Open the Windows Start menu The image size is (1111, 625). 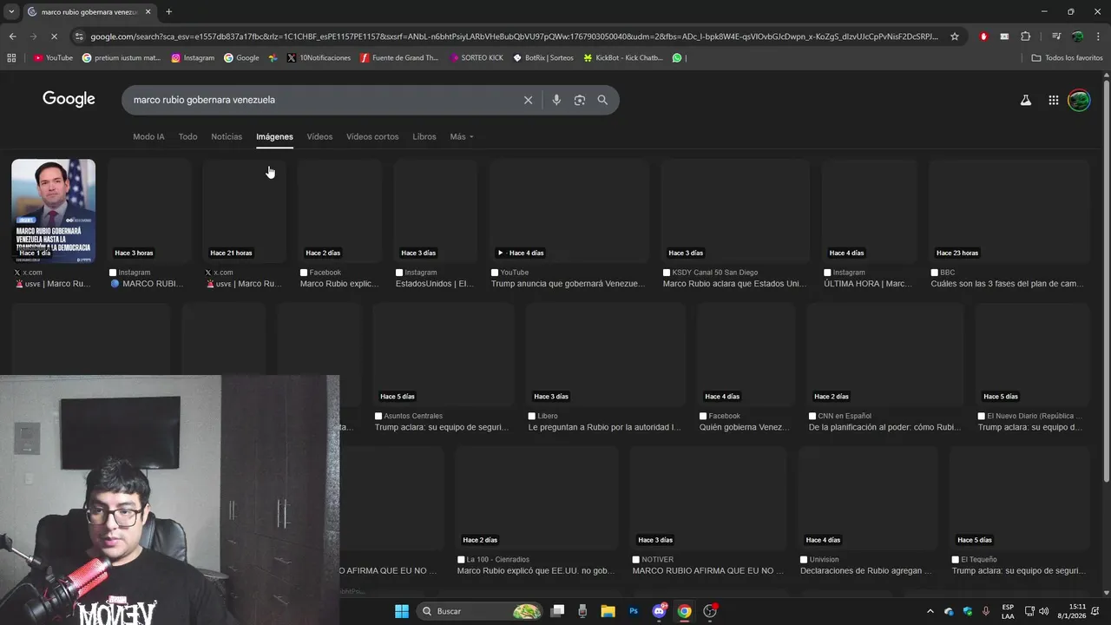point(401,611)
